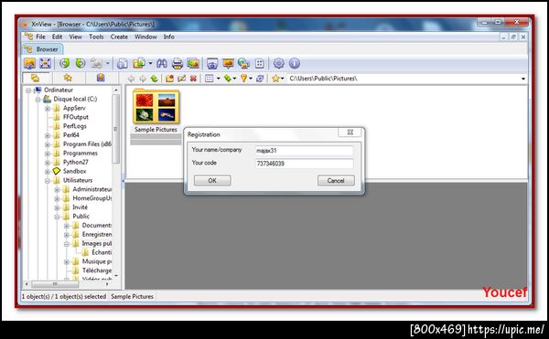The width and height of the screenshot is (549, 339).
Task: Open the address path history dropdown
Action: [x=523, y=79]
